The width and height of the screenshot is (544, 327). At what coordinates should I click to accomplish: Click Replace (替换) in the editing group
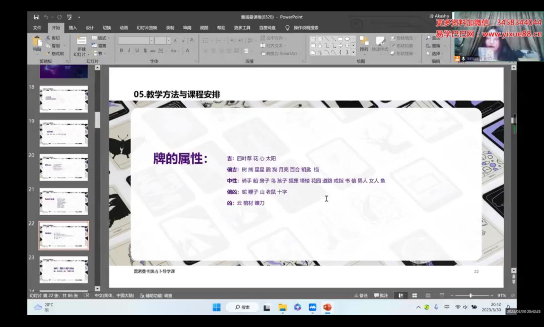[434, 46]
